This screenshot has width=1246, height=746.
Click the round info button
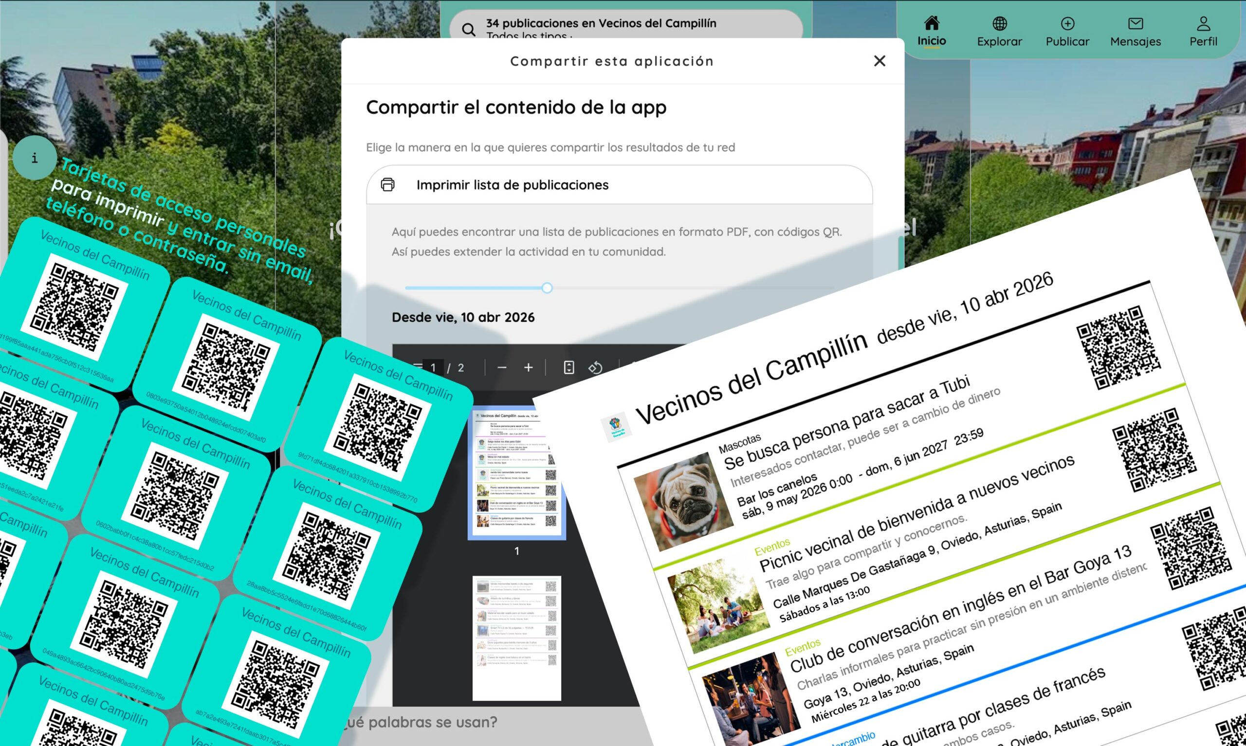pyautogui.click(x=35, y=158)
